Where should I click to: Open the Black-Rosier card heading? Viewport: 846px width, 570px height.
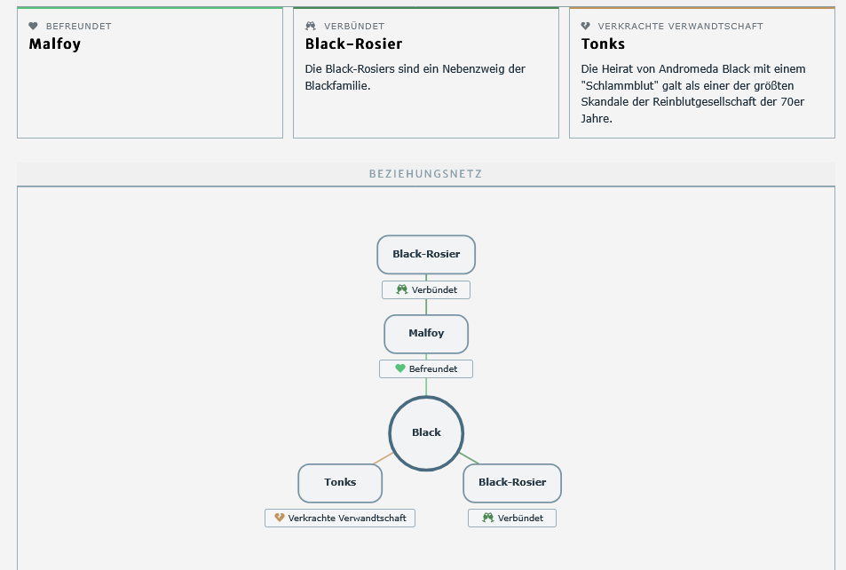tap(353, 44)
